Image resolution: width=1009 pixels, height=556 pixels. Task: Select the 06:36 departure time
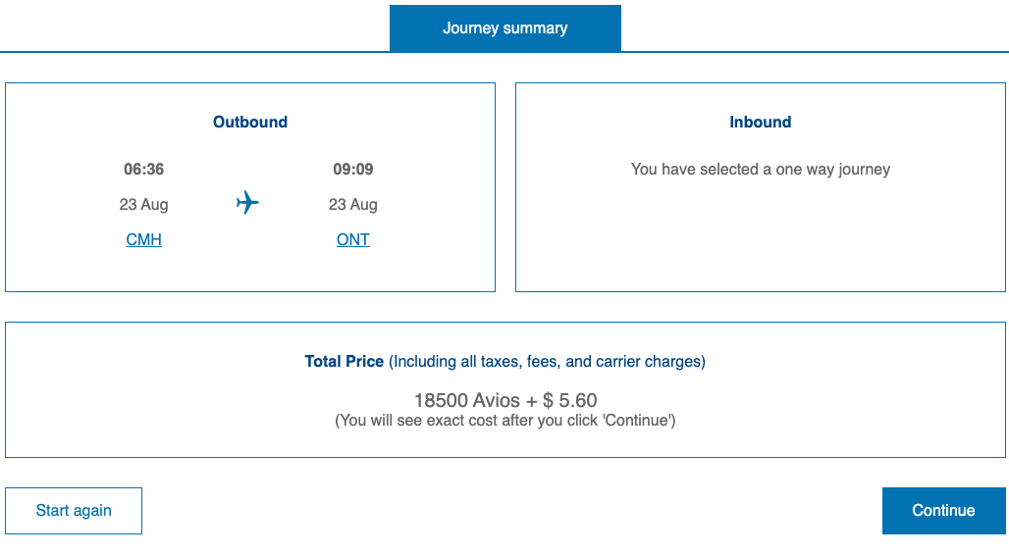(143, 169)
